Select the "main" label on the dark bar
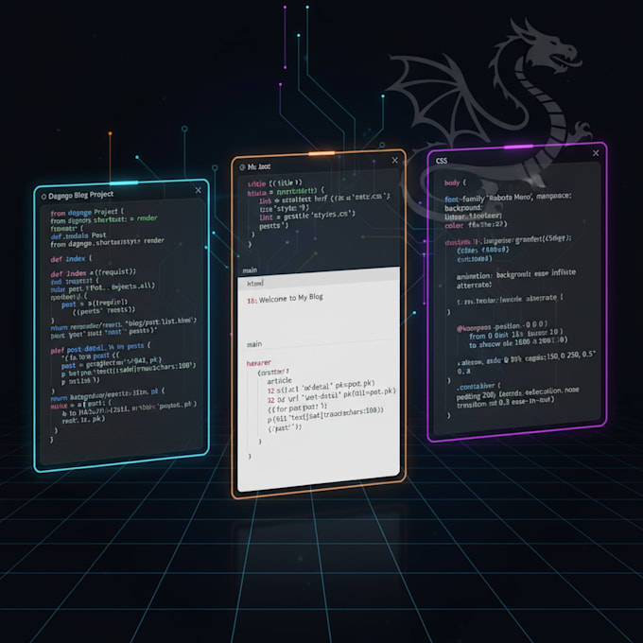Screen dimensions: 643x643 pyautogui.click(x=250, y=270)
